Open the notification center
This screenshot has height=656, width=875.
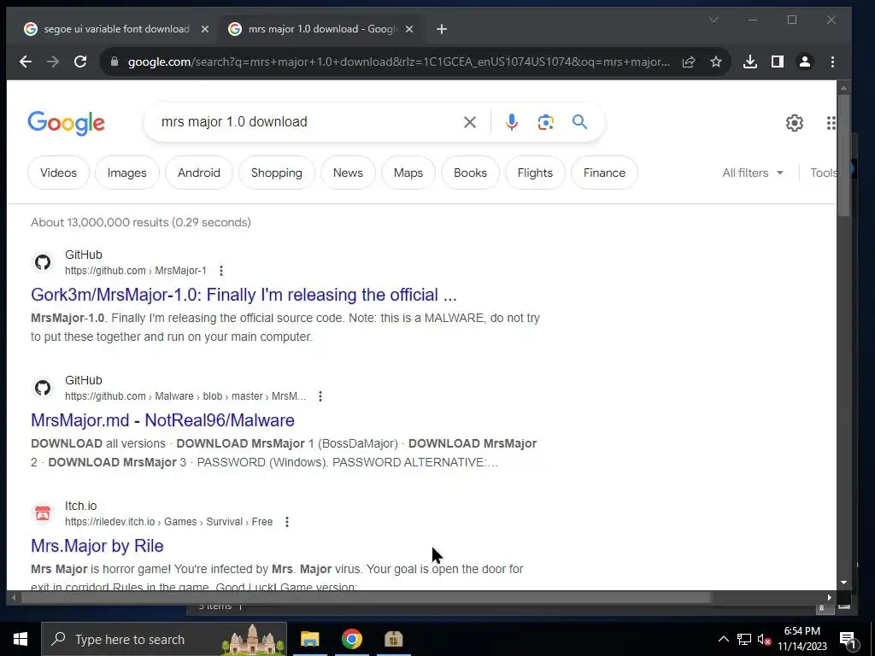(x=847, y=639)
